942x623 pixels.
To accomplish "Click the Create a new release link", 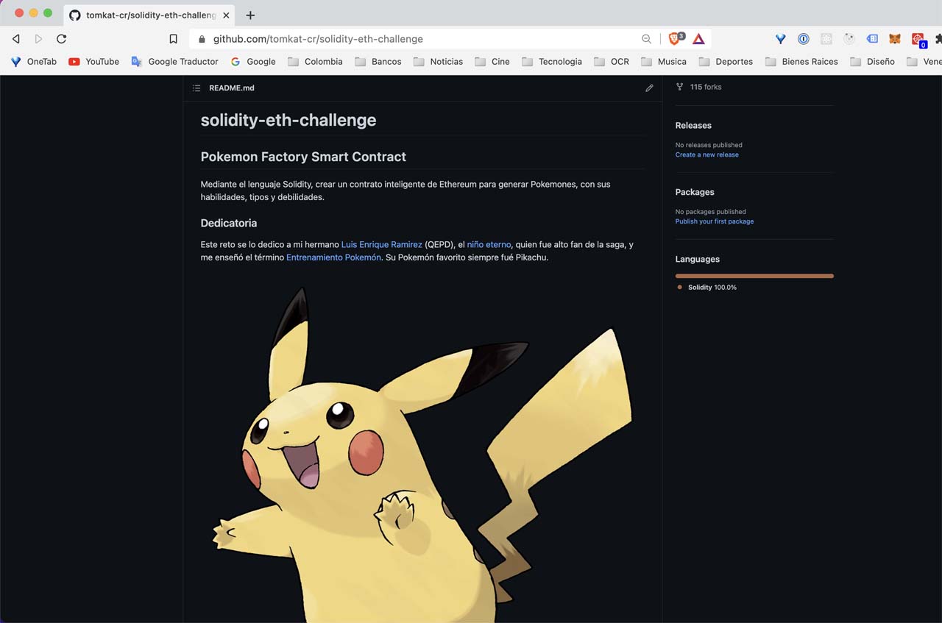I will click(x=706, y=154).
